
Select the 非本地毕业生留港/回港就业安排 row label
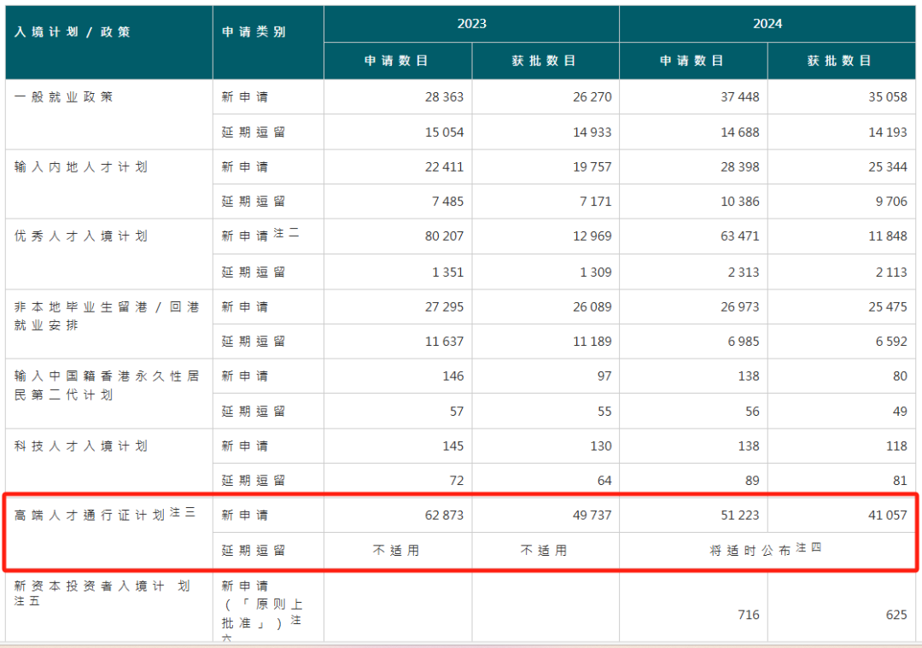(107, 315)
